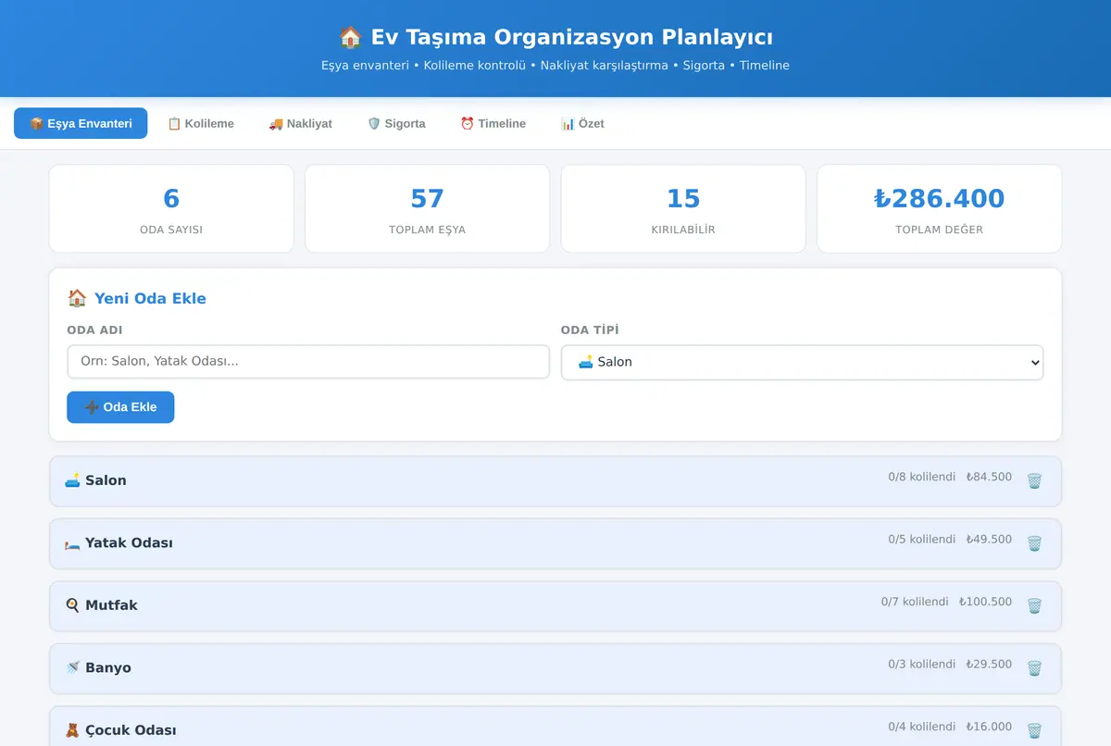Viewport: 1111px width, 746px height.
Task: Expand the Yatak Odası room section
Action: 555,543
